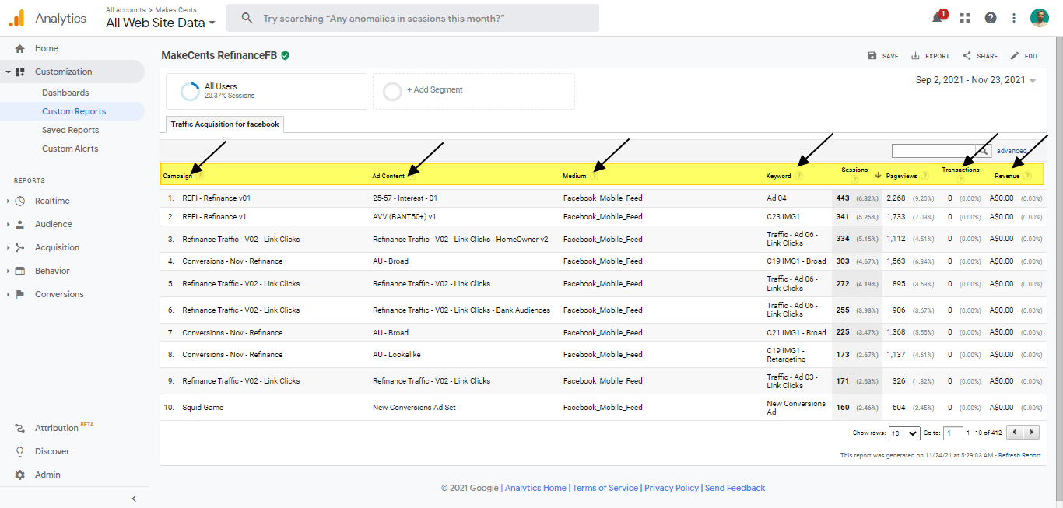This screenshot has width=1063, height=508.
Task: Click the Squid Game campaign cell
Action: [202, 408]
